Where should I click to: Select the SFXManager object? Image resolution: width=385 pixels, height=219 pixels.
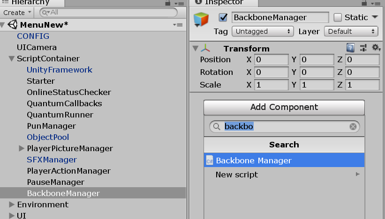52,160
